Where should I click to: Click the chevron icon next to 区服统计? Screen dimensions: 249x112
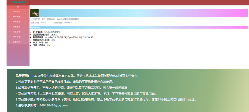click(10, 42)
